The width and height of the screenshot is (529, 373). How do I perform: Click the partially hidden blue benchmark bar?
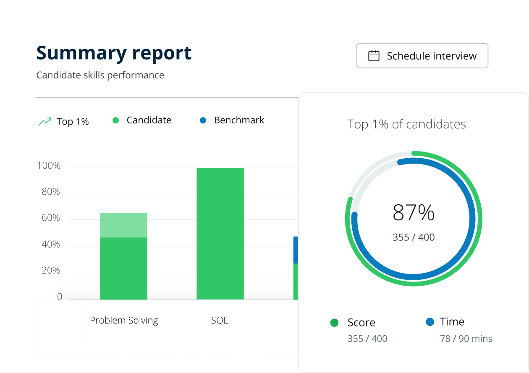click(x=296, y=250)
